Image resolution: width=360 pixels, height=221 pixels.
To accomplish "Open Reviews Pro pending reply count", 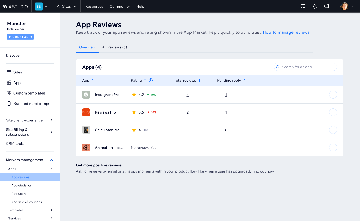I will (226, 112).
